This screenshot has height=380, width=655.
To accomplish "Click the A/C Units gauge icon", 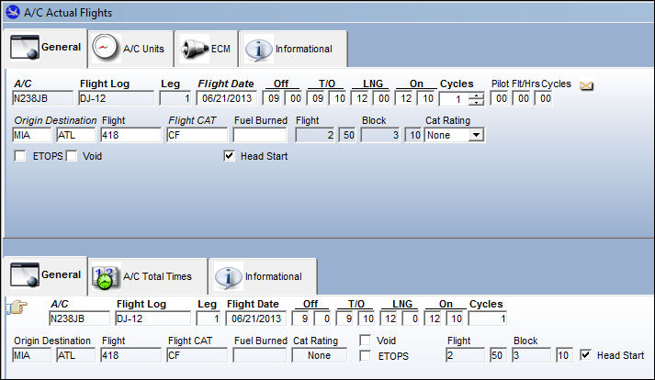I will (105, 48).
